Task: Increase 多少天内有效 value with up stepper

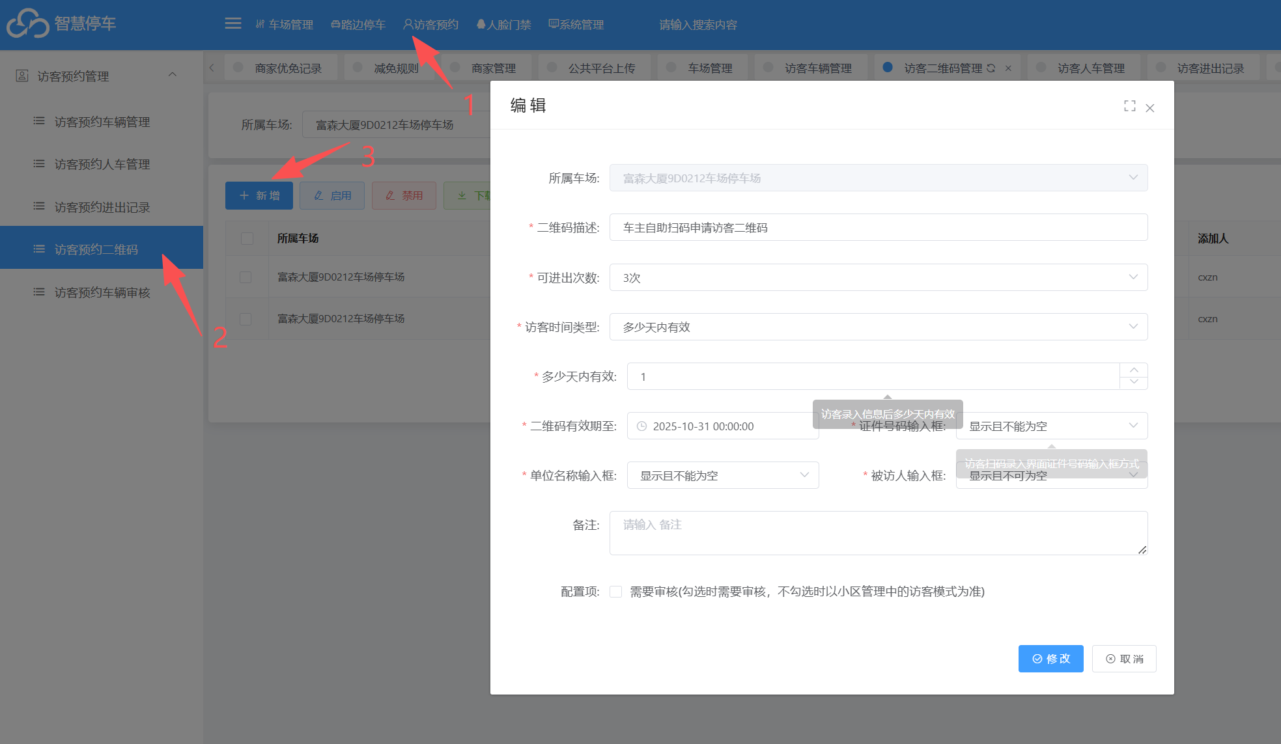Action: pos(1134,370)
